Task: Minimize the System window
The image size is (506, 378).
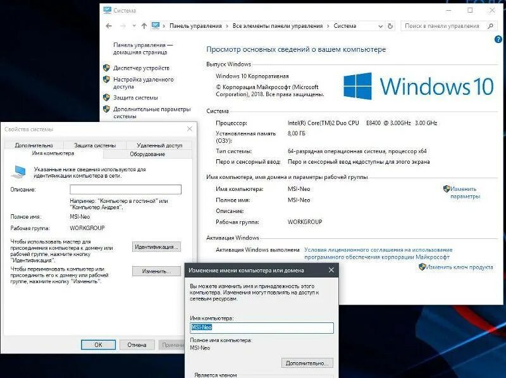Action: [448, 10]
